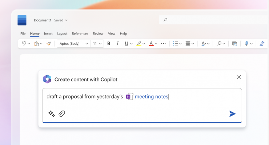Click the search box at top
The width and height of the screenshot is (269, 145).
point(214,20)
